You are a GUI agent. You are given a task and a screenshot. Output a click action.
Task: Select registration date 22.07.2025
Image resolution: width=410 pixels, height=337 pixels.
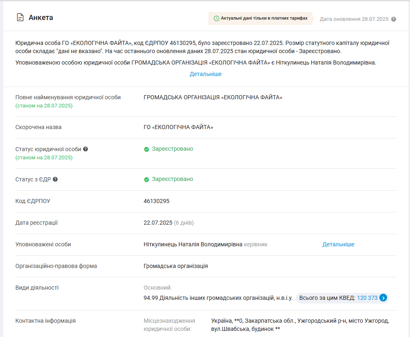(158, 223)
